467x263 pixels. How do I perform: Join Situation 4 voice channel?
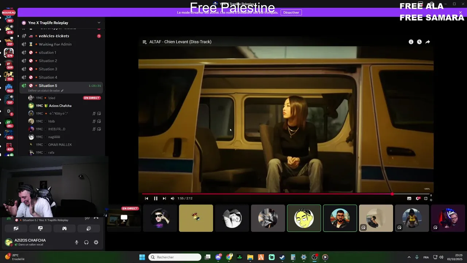pyautogui.click(x=61, y=77)
